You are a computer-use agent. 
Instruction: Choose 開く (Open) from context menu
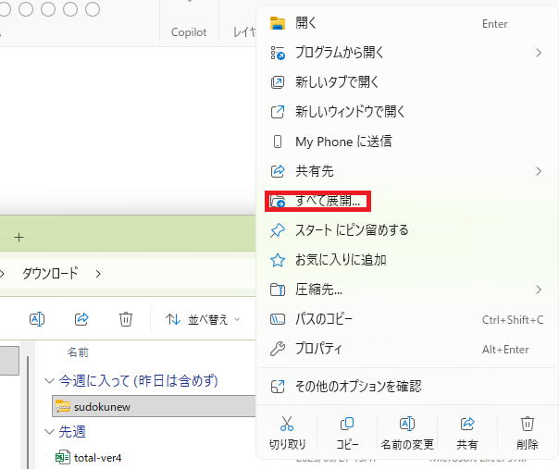click(305, 23)
